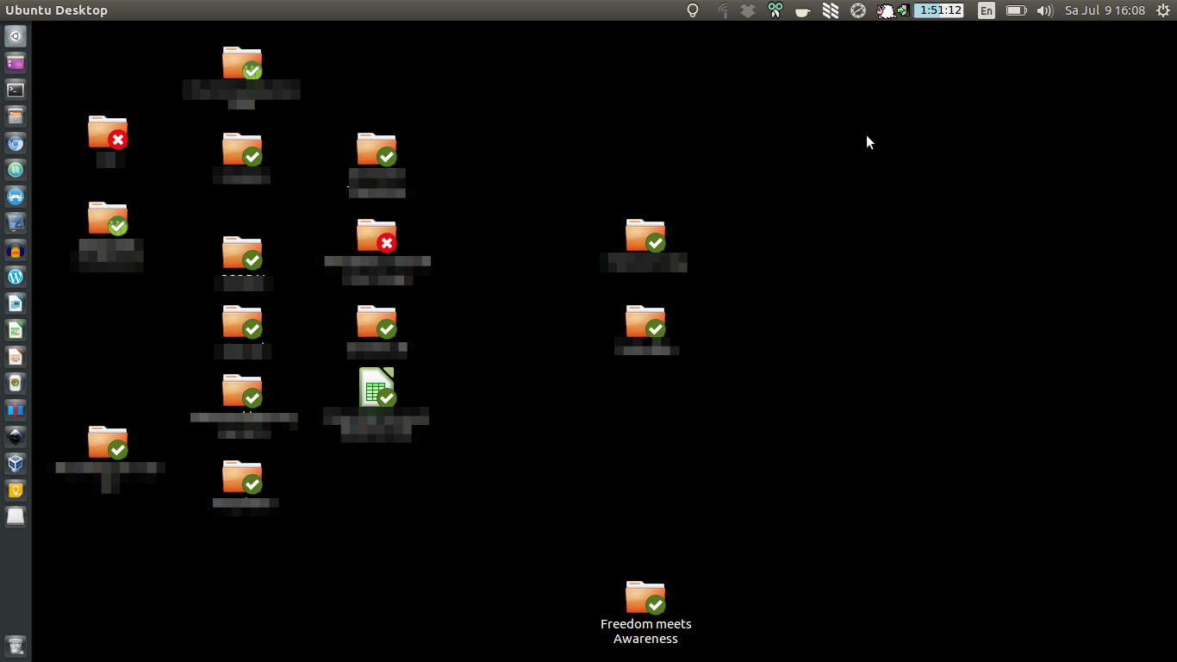Viewport: 1177px width, 662px height.
Task: Toggle Caffeine via the coffee cup indicator
Action: (802, 10)
